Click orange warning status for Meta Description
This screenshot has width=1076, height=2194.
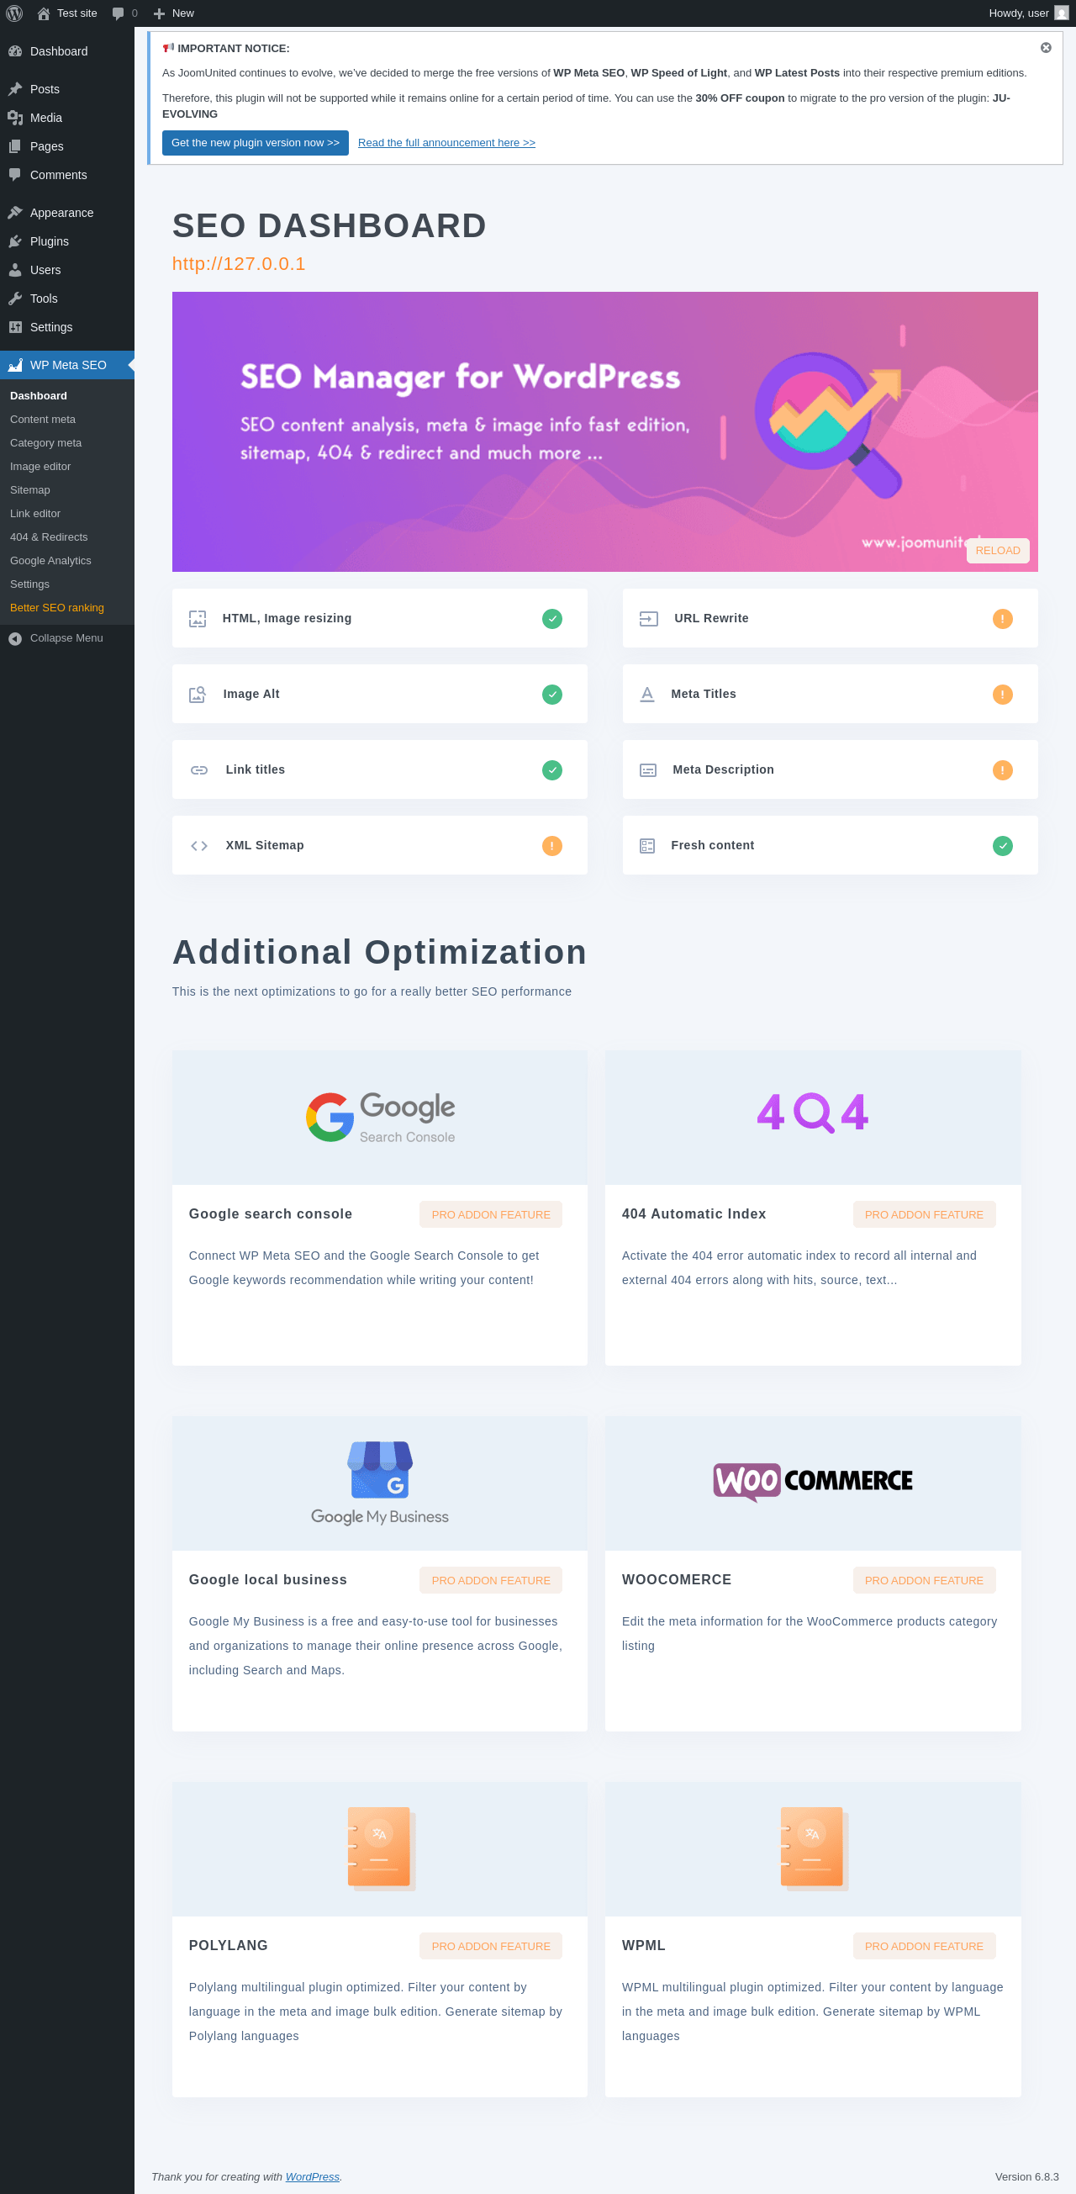point(1002,770)
